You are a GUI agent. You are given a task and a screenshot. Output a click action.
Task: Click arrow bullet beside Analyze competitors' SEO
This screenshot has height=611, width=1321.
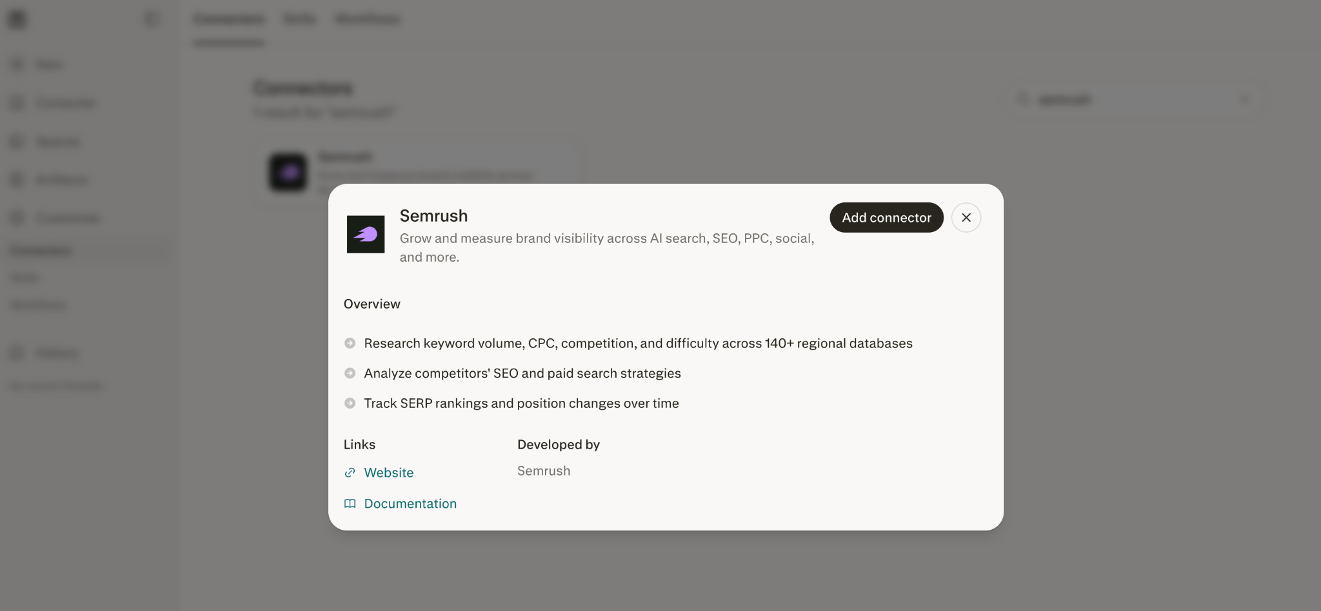tap(350, 373)
